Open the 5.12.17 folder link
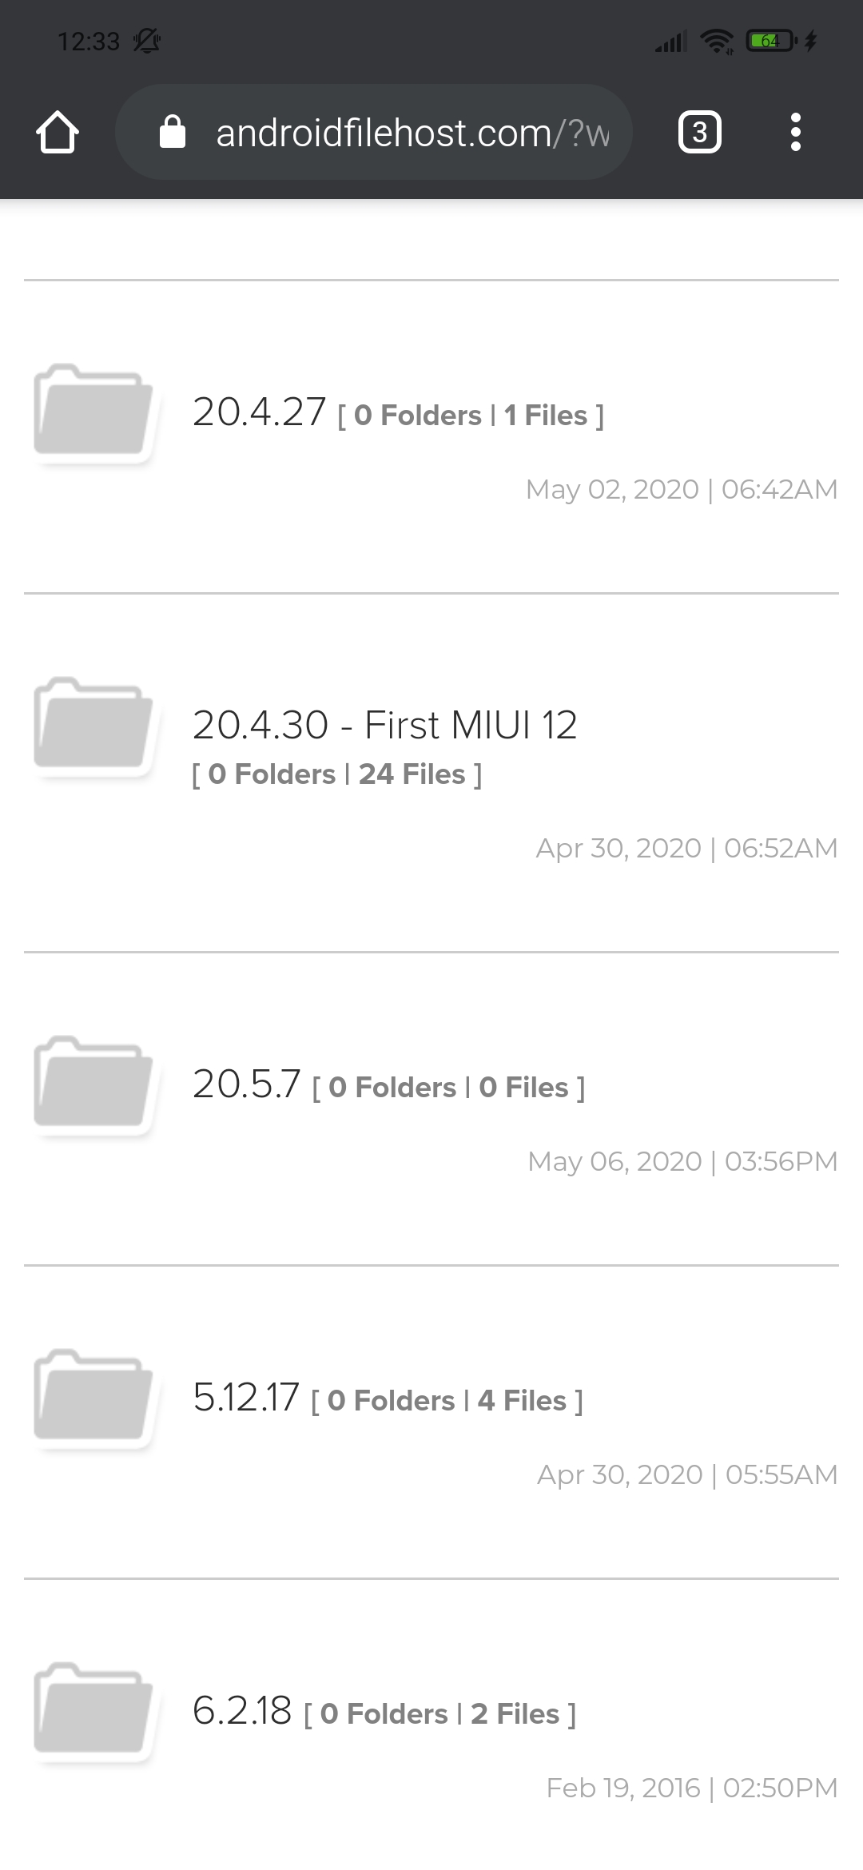The image size is (863, 1870). pyautogui.click(x=245, y=1398)
